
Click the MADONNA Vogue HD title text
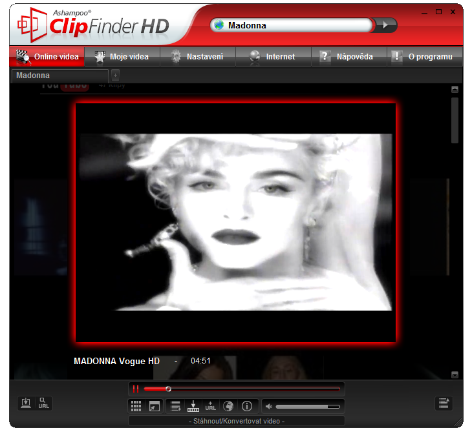116,361
